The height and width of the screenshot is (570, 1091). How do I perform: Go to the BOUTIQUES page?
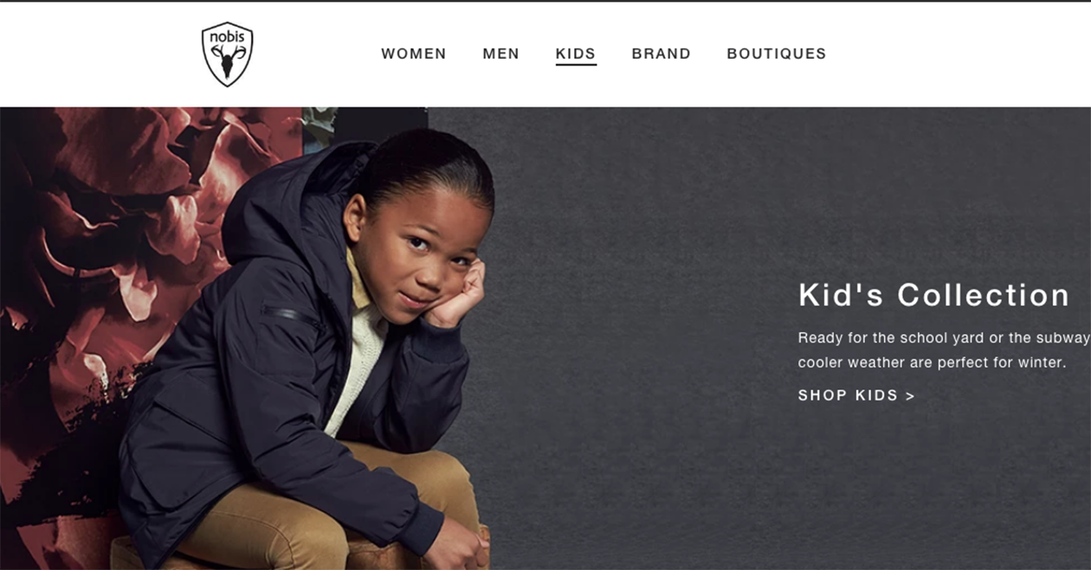pos(776,54)
